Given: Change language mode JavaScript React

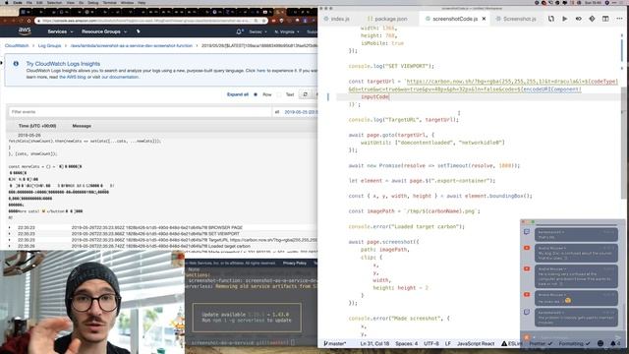Looking at the screenshot, I should pyautogui.click(x=476, y=343).
